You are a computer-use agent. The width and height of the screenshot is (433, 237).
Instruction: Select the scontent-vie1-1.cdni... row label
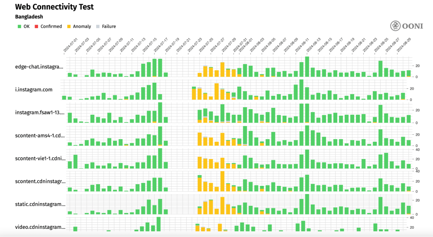[39, 158]
